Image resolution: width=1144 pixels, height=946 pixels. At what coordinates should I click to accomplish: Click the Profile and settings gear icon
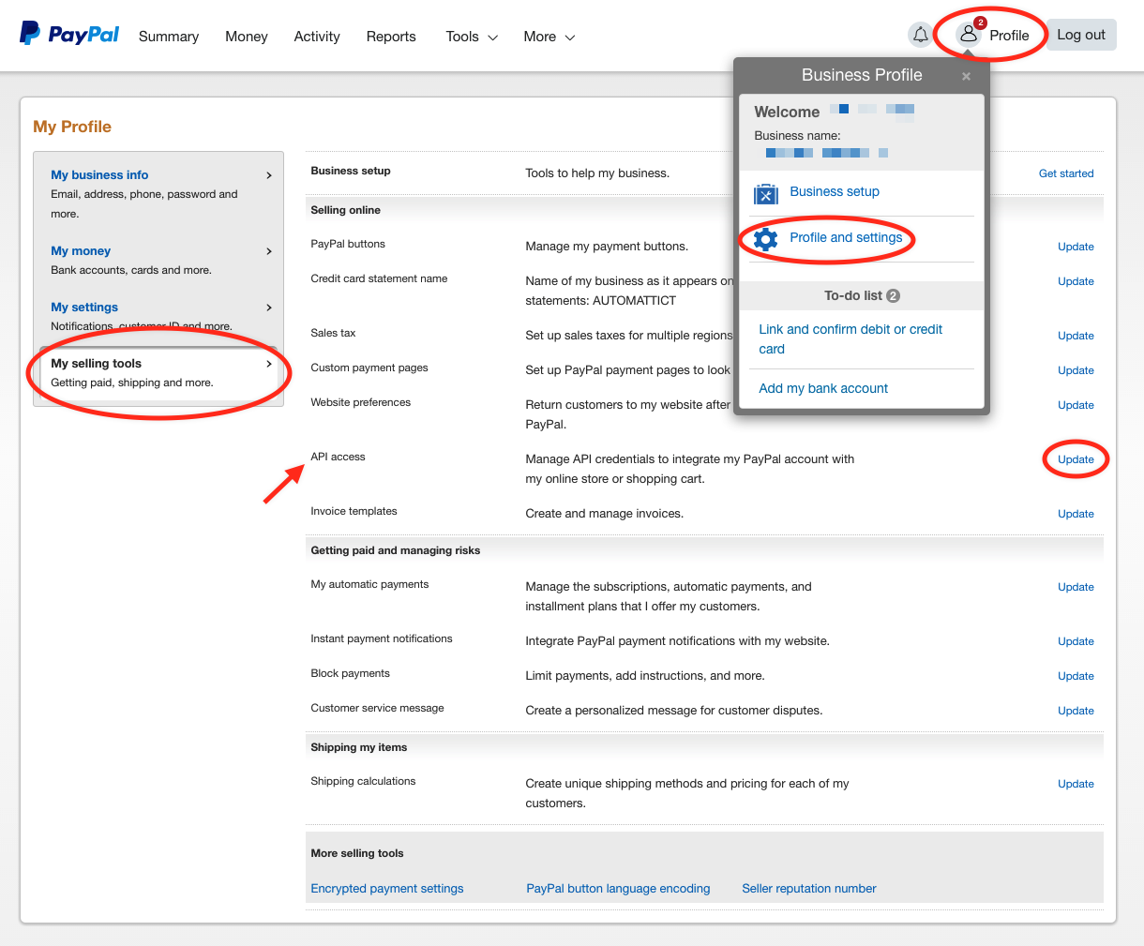click(766, 239)
